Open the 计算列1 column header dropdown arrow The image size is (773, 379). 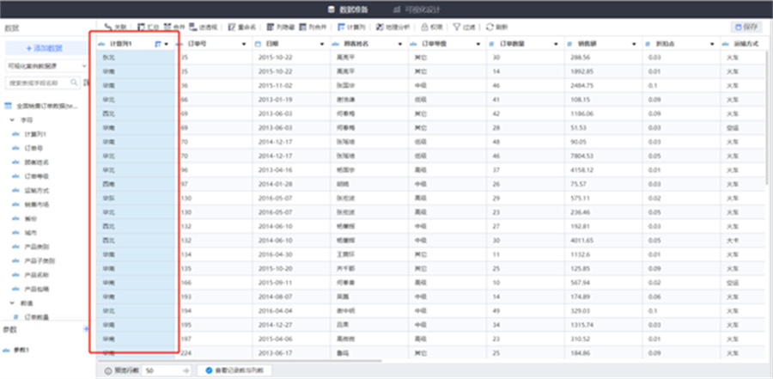167,43
